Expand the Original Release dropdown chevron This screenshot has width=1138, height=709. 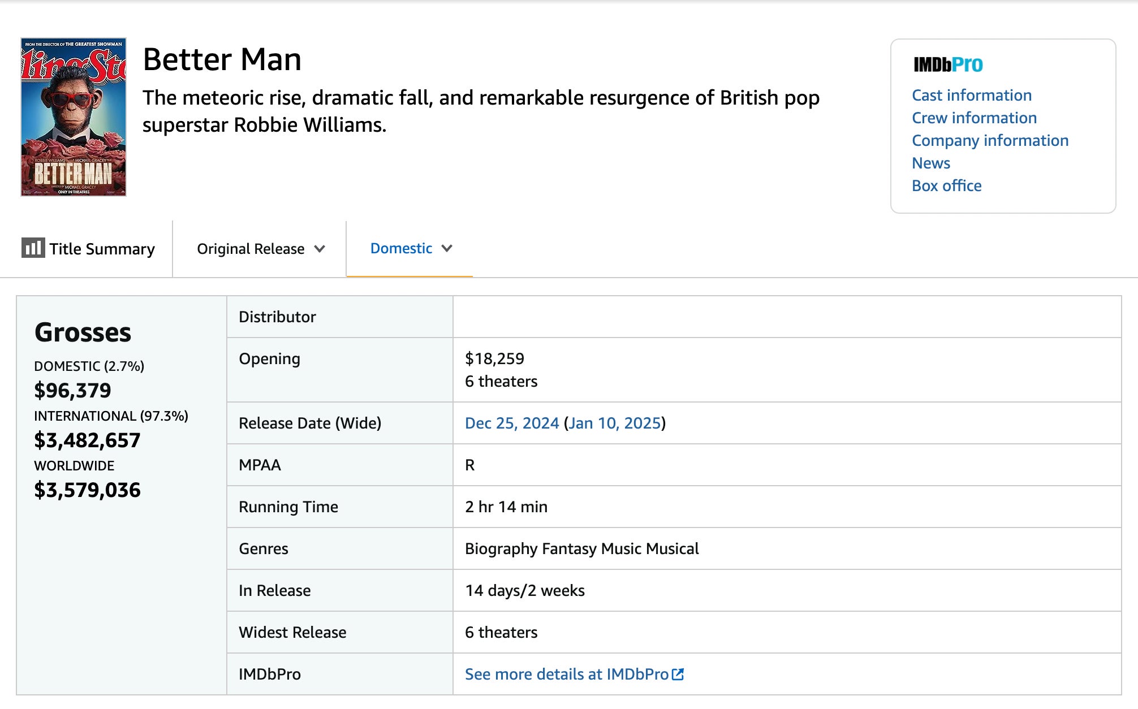click(x=320, y=249)
